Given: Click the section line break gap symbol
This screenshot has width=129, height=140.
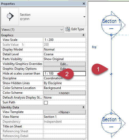Looking at the screenshot, I should [x=111, y=74].
